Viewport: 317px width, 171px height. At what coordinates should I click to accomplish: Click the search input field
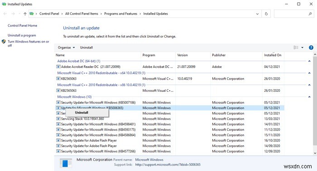tap(291, 14)
